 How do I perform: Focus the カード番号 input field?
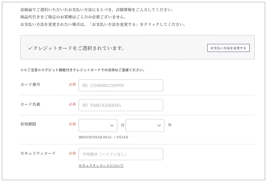tap(121, 85)
